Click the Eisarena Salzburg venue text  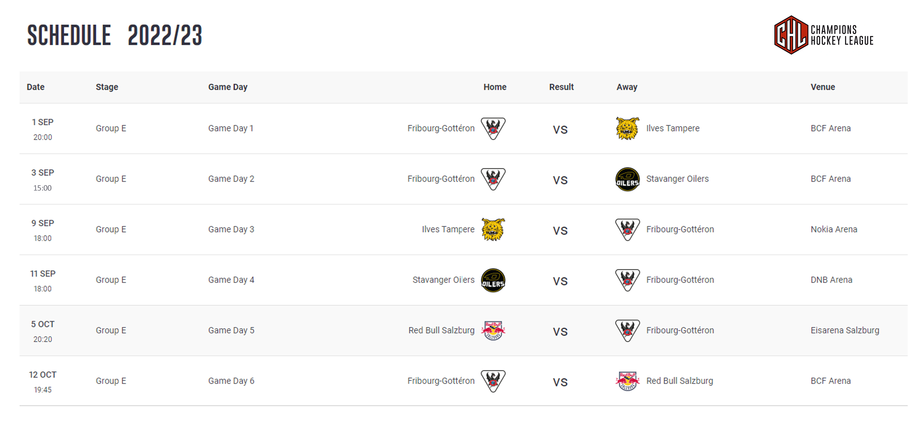tap(845, 331)
